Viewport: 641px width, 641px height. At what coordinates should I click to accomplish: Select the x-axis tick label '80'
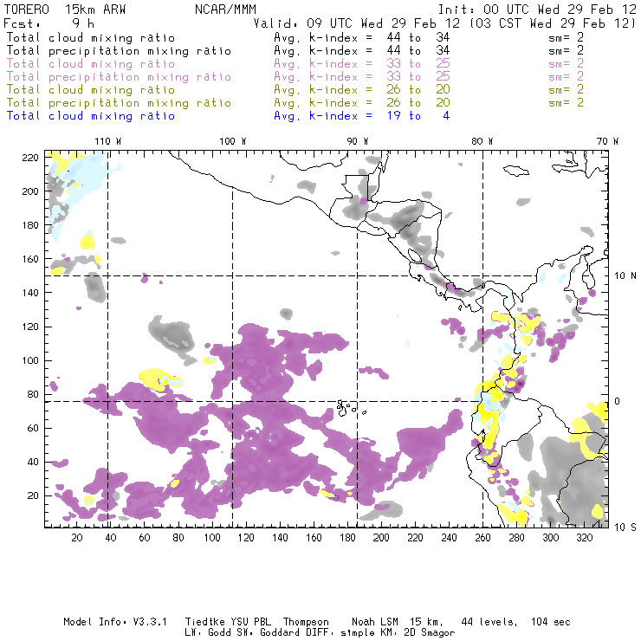[x=178, y=538]
